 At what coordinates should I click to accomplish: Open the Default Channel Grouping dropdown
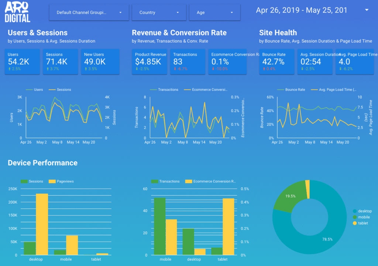click(x=89, y=13)
